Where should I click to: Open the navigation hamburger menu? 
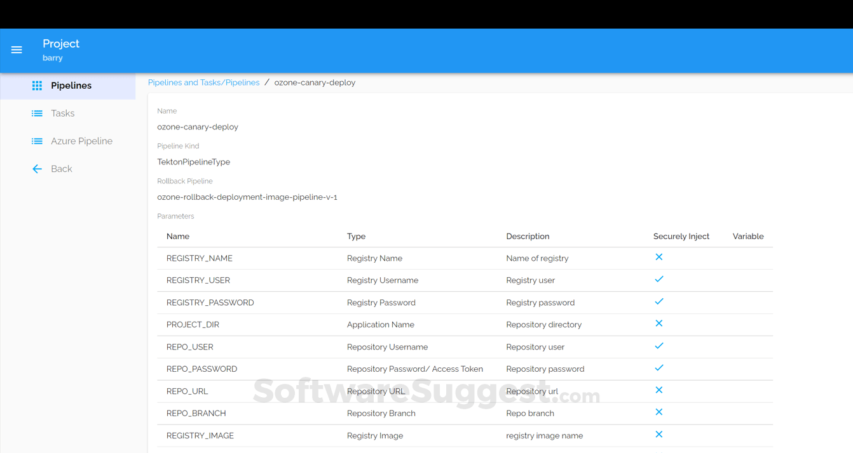[17, 50]
